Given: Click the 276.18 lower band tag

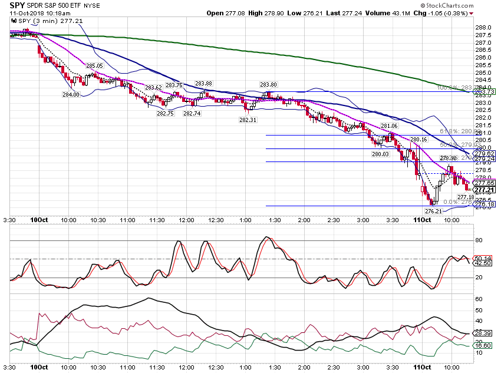Looking at the screenshot, I should [x=484, y=204].
